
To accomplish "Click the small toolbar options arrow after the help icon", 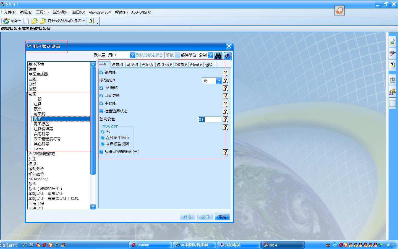I will click(98, 23).
